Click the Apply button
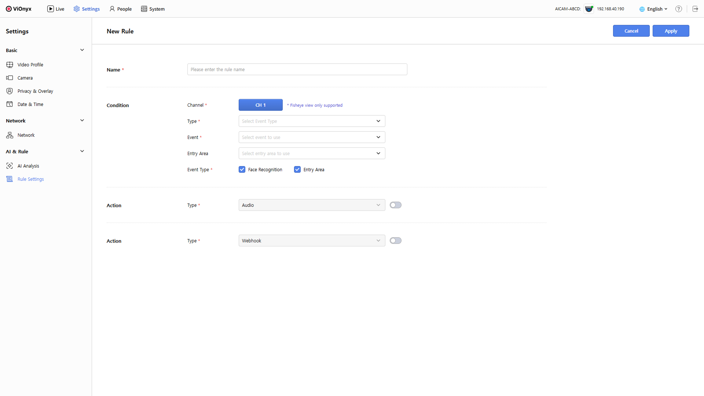The image size is (704, 396). [671, 31]
